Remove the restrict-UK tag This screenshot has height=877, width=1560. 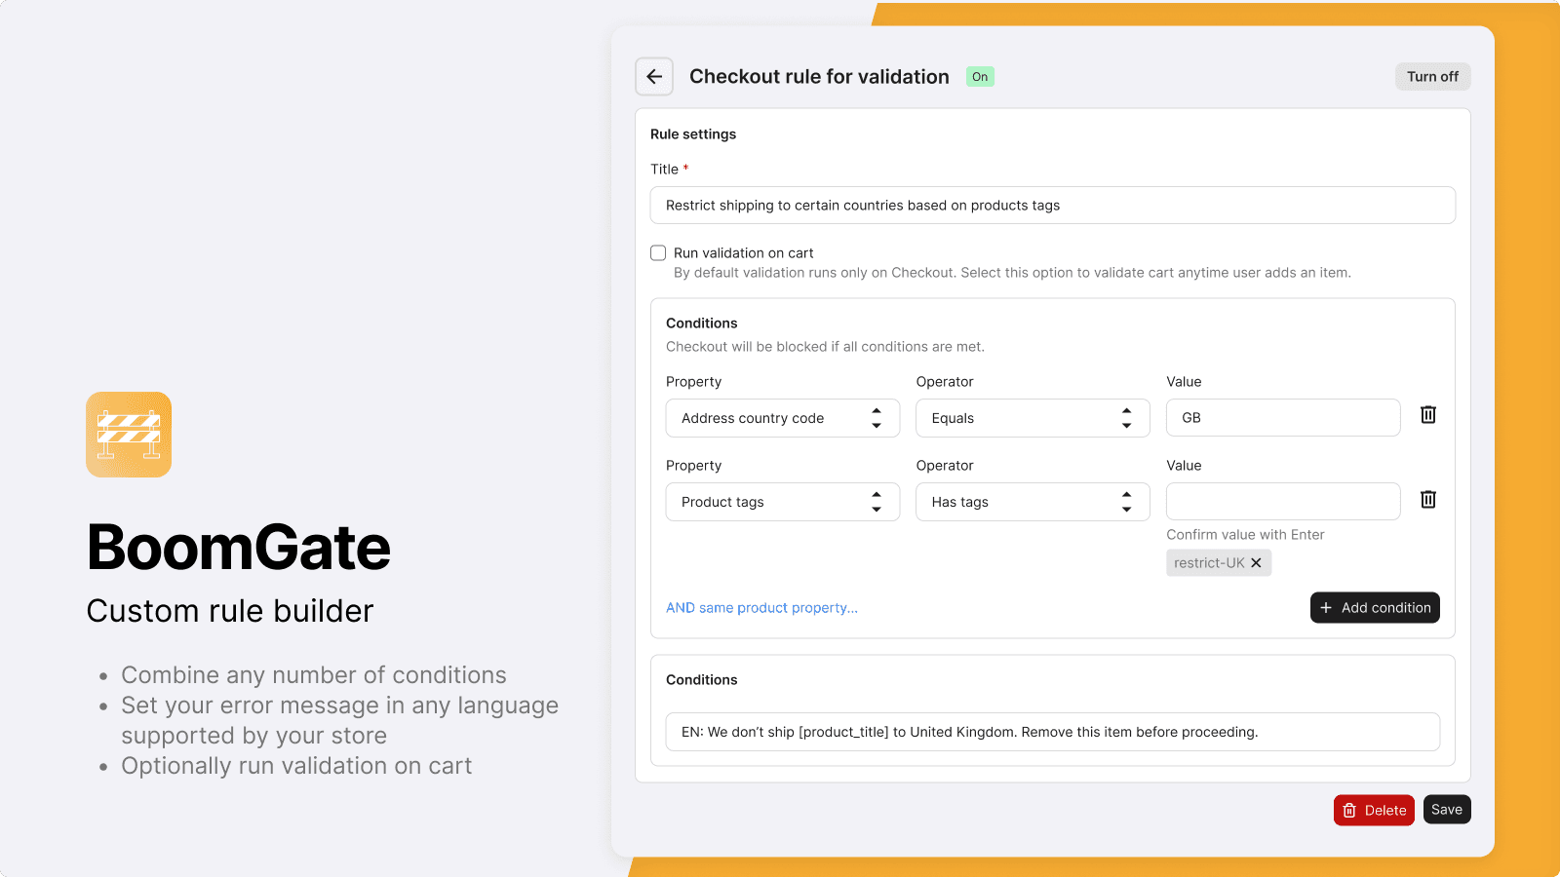tap(1256, 563)
